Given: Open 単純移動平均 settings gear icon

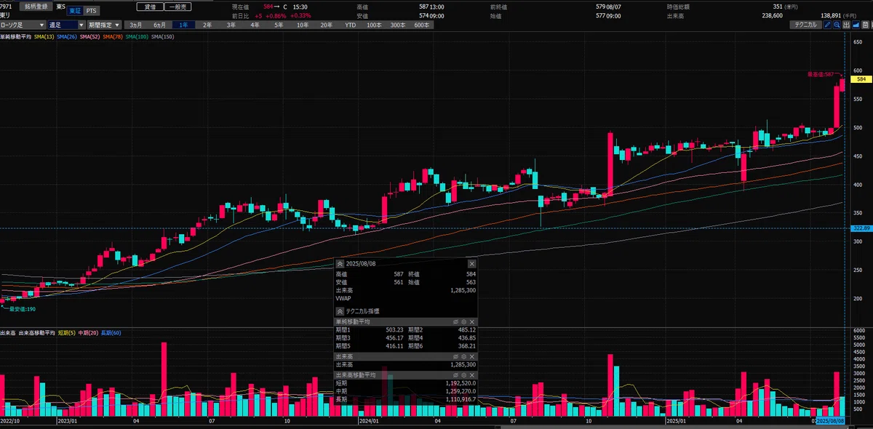Looking at the screenshot, I should tap(463, 321).
